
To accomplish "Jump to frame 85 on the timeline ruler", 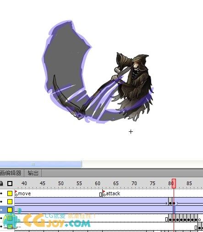I will tap(189, 183).
